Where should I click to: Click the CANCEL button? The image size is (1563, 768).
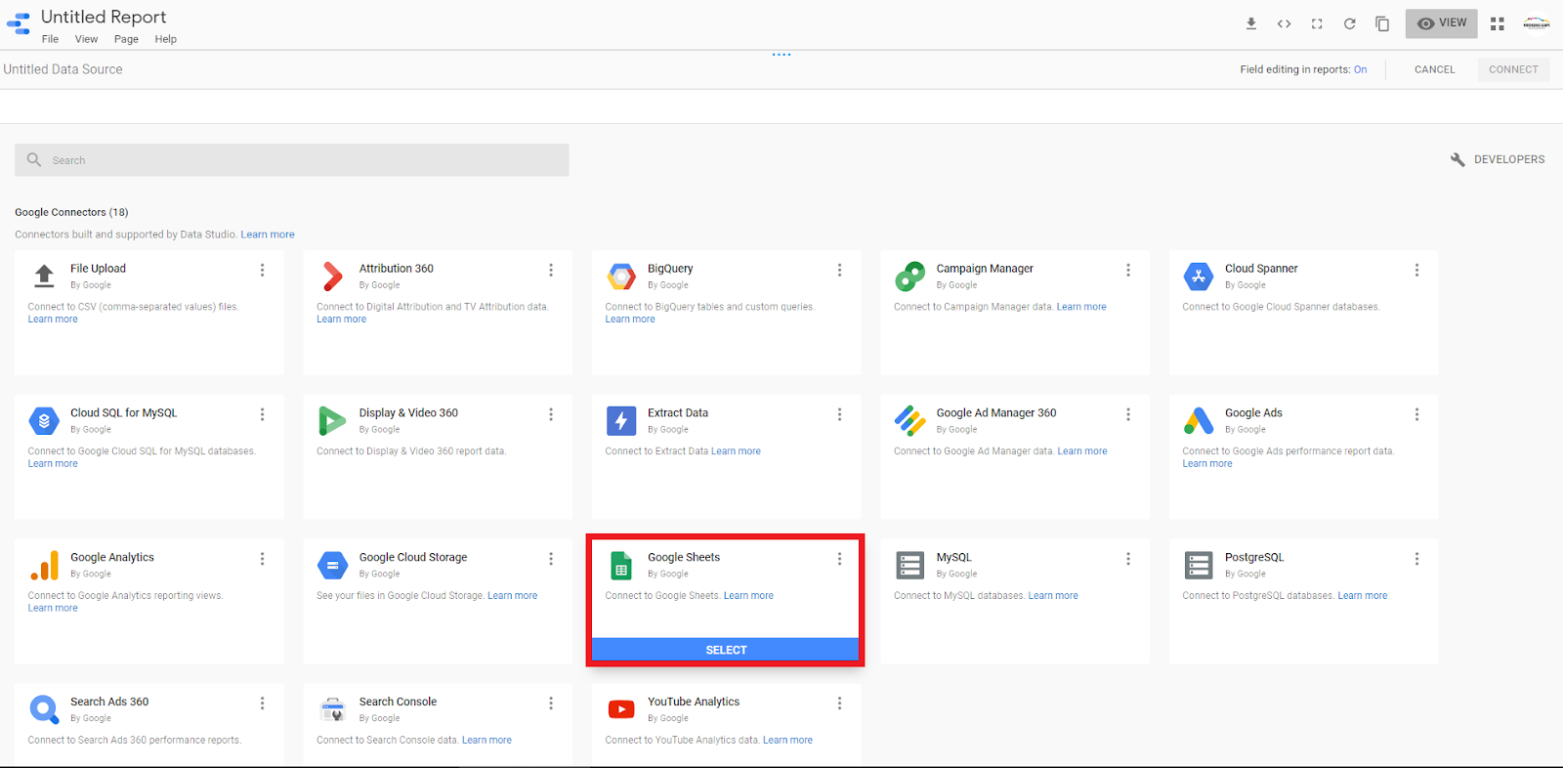[x=1435, y=69]
